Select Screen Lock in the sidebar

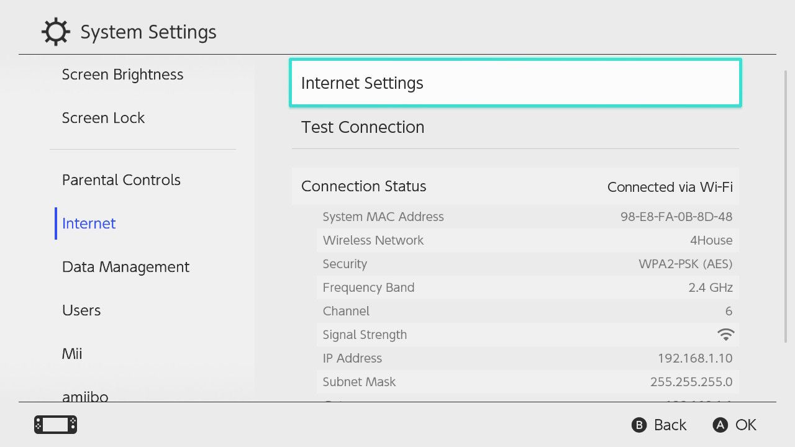click(x=103, y=117)
